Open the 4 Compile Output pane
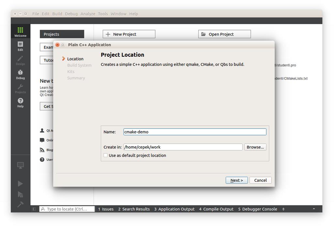 [x=216, y=209]
